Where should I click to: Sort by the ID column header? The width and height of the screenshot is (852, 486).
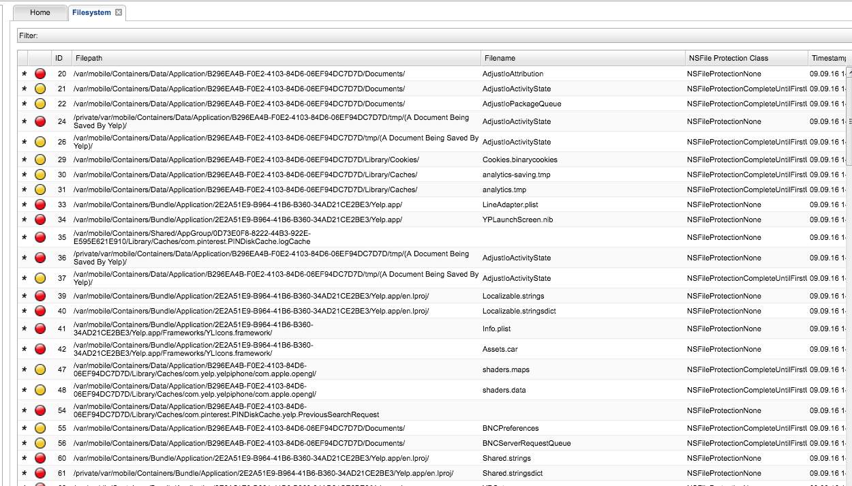point(60,58)
